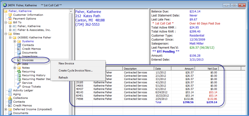Click the site Credit Memos icon below Contacts

19,49
